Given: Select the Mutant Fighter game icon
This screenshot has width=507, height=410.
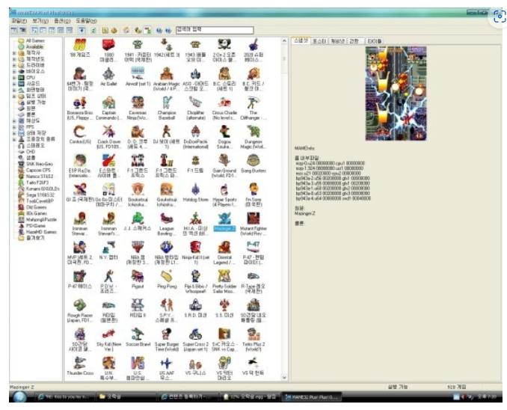Looking at the screenshot, I should (x=254, y=224).
